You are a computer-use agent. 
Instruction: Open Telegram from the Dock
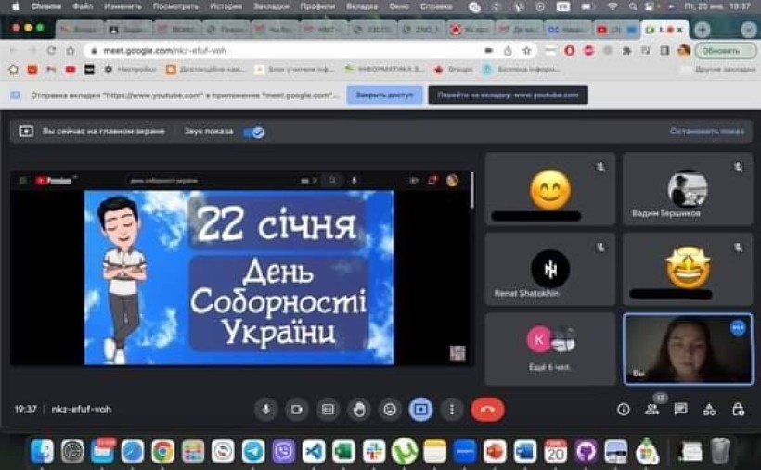click(x=253, y=451)
